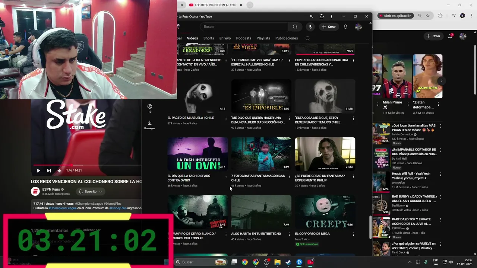Screen dimensions: 477x268
Task: Show hidden icons chevron in system tray
Action: [x=410, y=262]
